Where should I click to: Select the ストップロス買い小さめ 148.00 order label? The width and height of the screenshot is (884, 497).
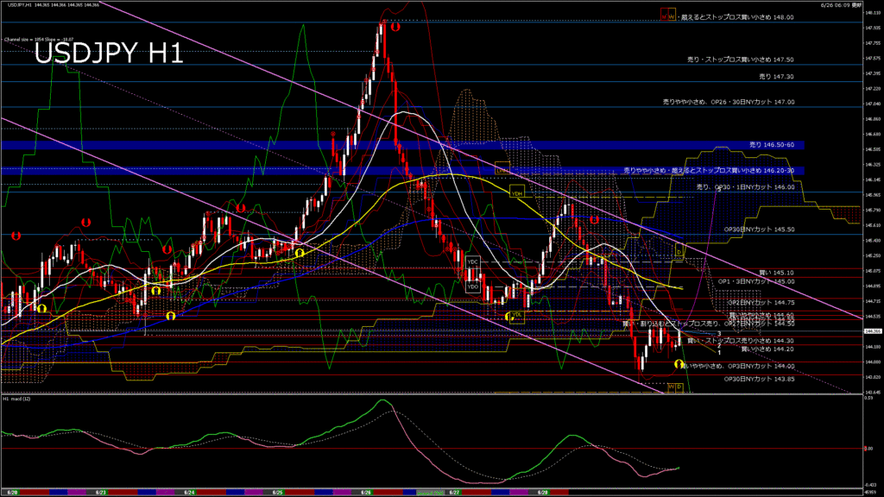coord(737,17)
